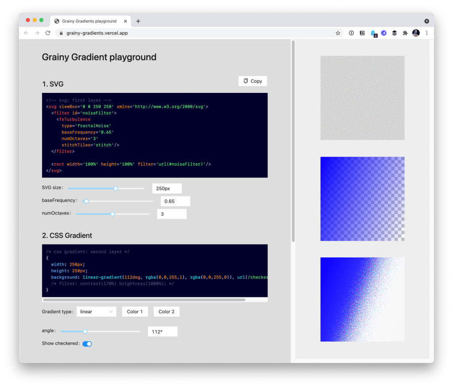
Task: Open the 1Password extension icon
Action: 351,33
